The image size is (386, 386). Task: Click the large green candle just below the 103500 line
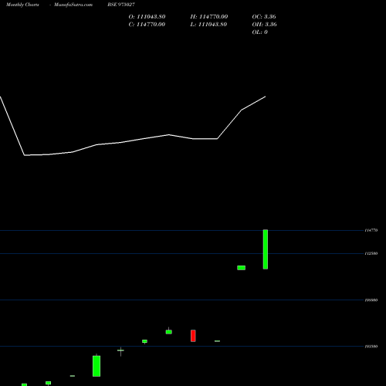96,366
